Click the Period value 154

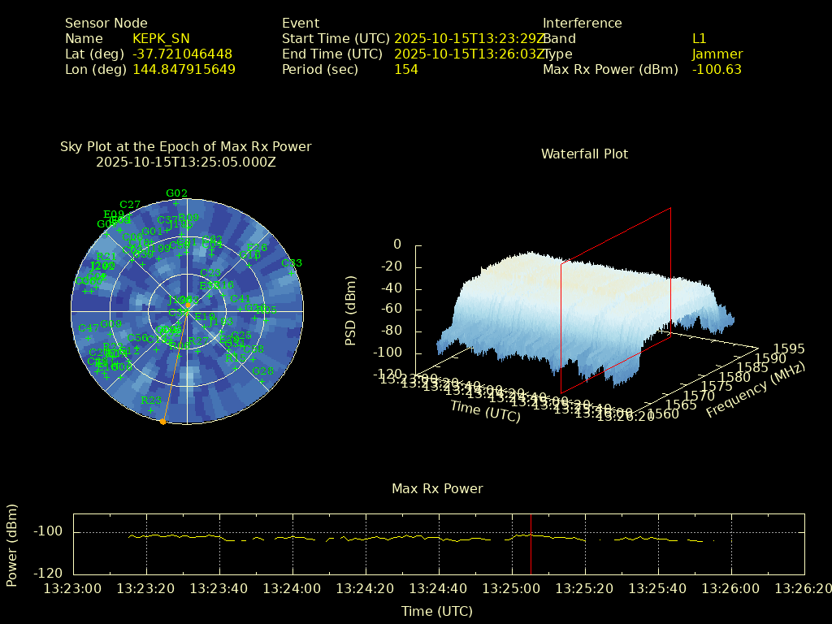click(x=405, y=70)
